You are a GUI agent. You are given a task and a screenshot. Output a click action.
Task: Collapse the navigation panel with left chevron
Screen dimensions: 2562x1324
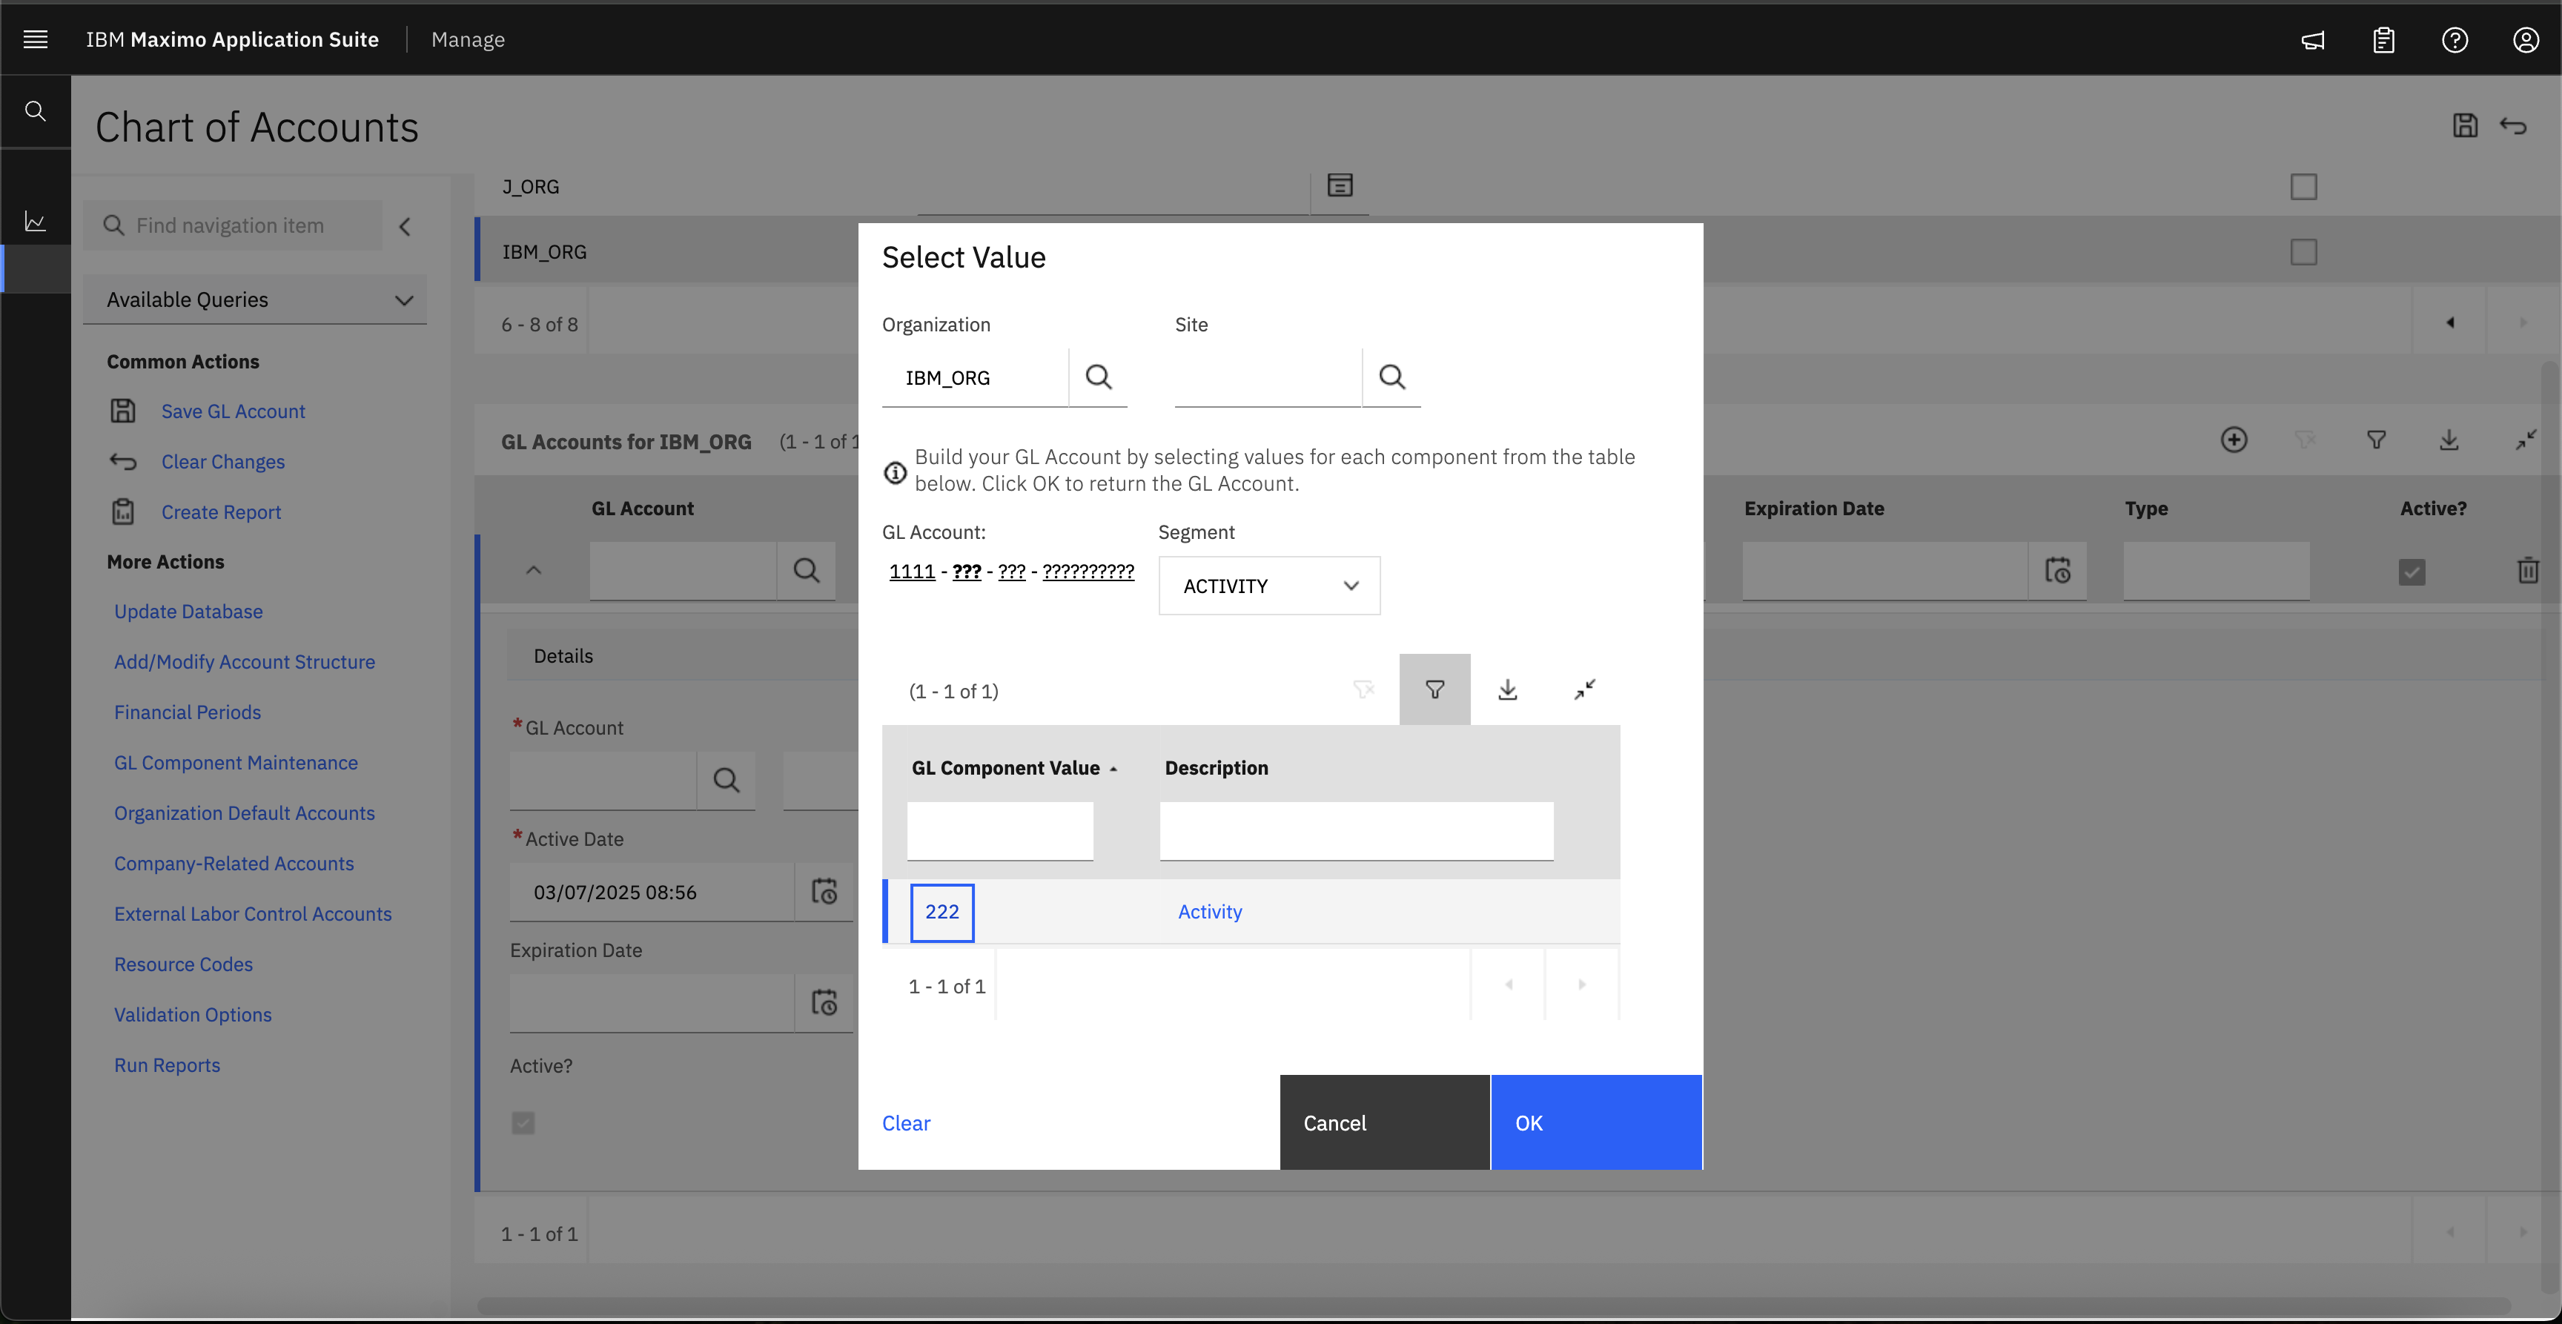(x=405, y=226)
